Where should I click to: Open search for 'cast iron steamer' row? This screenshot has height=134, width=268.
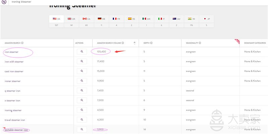coord(82,71)
